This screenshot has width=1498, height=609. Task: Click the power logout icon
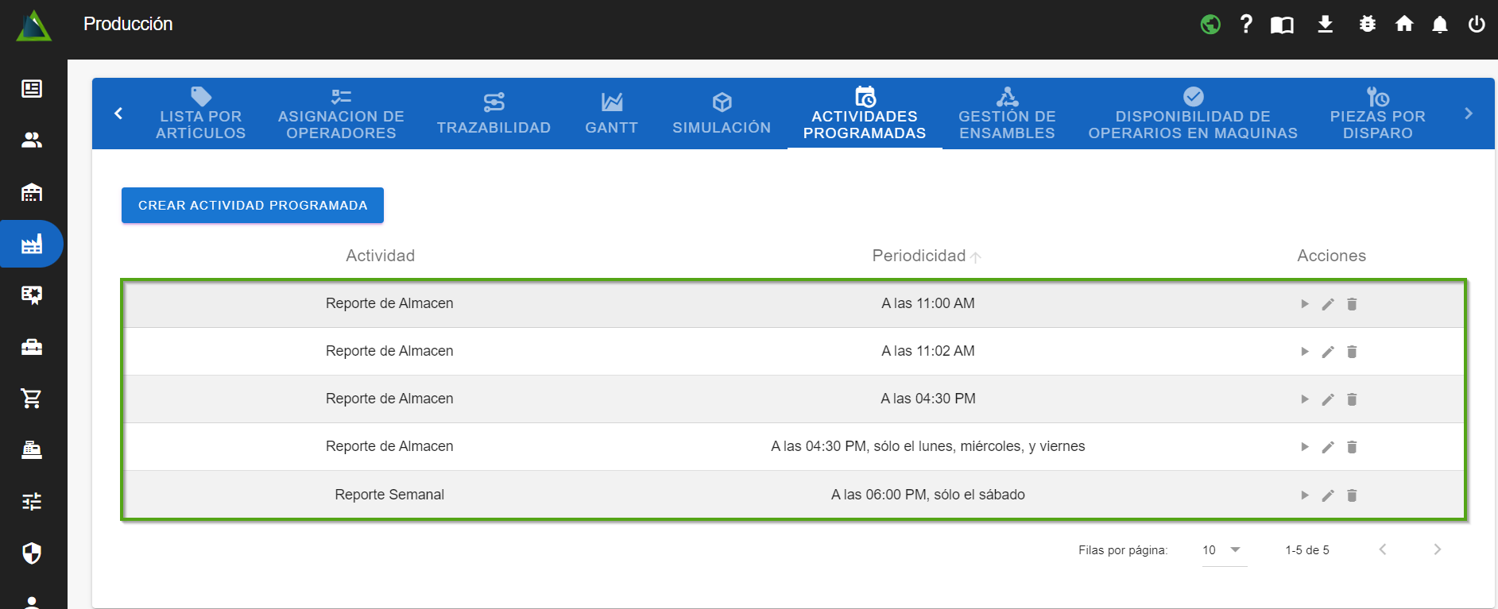1476,25
